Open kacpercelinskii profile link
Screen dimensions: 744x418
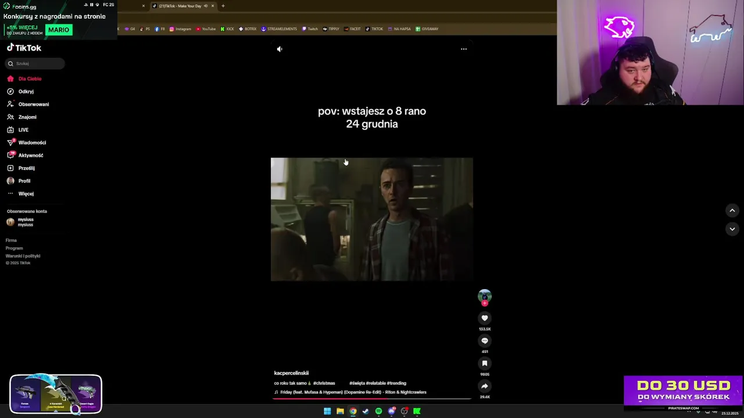tap(291, 373)
